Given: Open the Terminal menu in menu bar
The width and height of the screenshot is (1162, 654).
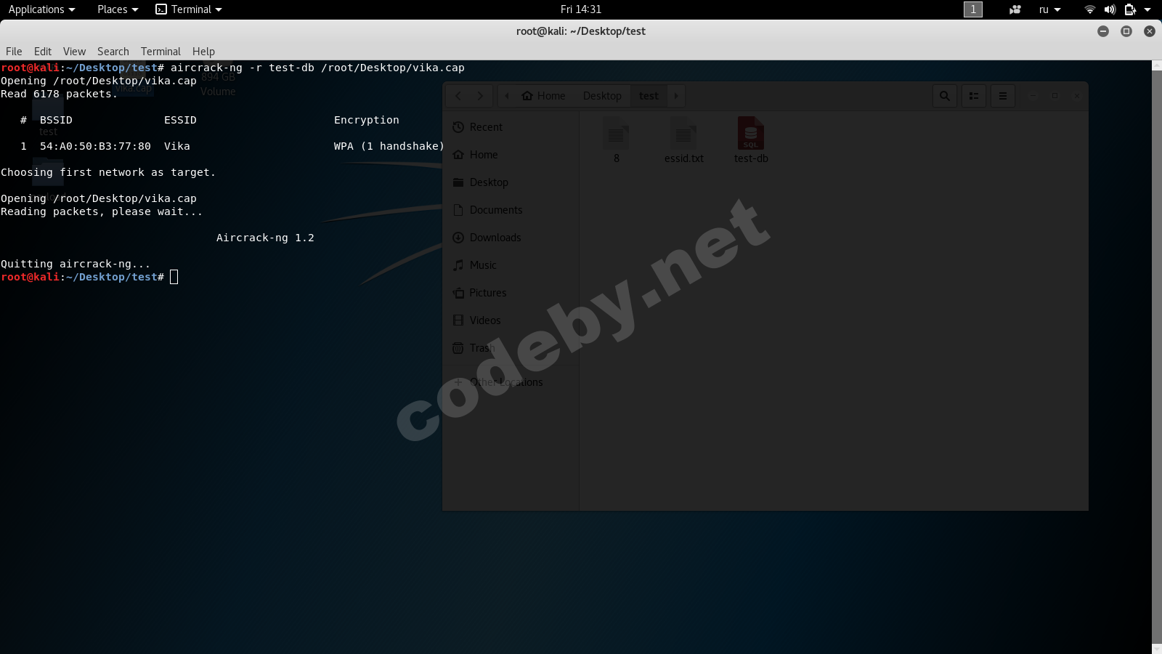Looking at the screenshot, I should 161,52.
